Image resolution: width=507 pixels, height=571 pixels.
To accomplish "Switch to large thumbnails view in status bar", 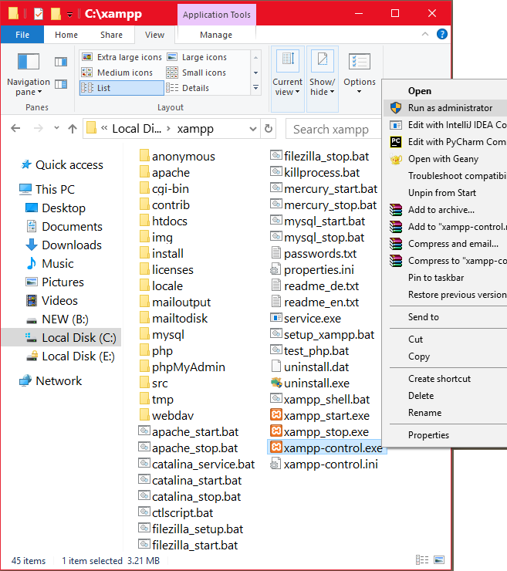I will [x=439, y=559].
